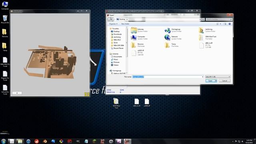Viewport: 256px width, 144px height.
Task: Select Rename file folder in Open dialog list
Action: [138, 45]
